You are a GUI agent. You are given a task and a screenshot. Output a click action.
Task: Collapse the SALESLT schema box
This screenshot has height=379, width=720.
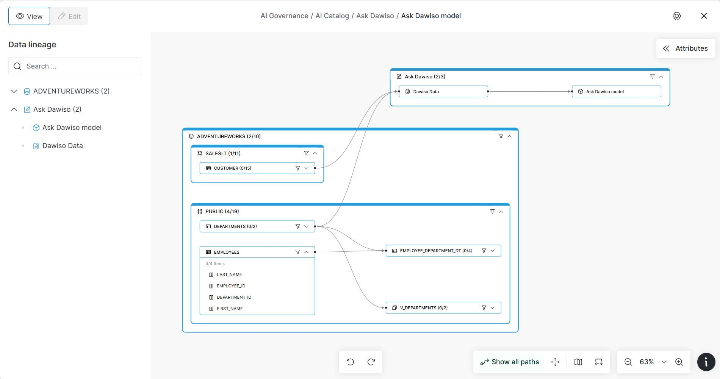315,153
